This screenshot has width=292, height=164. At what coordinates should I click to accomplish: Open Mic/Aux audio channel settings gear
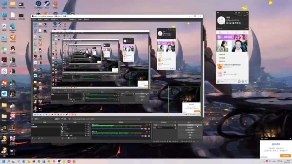149,129
